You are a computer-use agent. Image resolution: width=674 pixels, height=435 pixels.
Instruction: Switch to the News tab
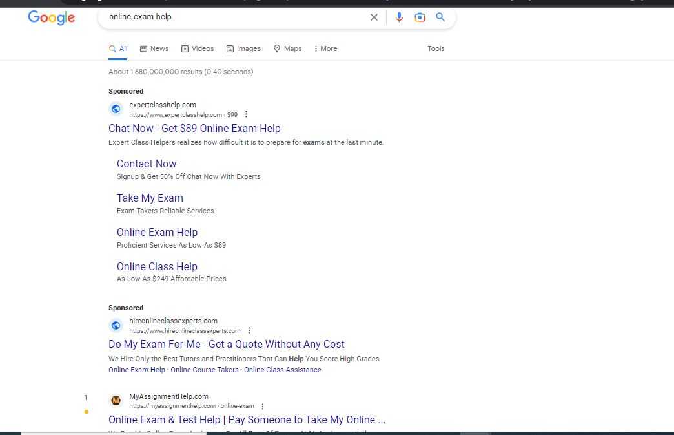154,48
